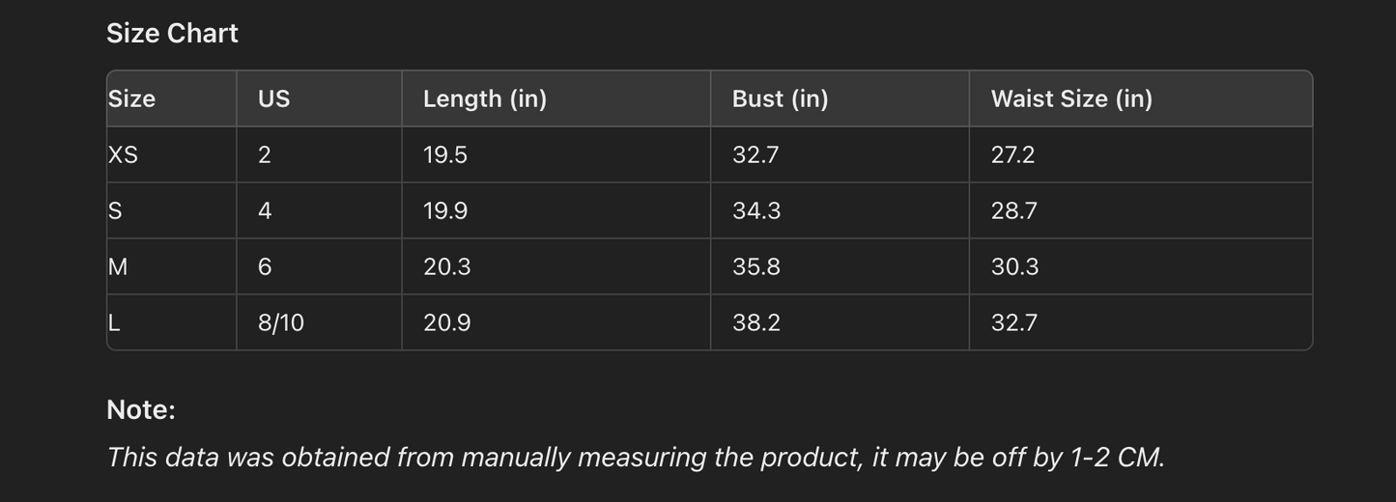Select the 30.3 waist size value
The width and height of the screenshot is (1396, 502).
pyautogui.click(x=1014, y=266)
